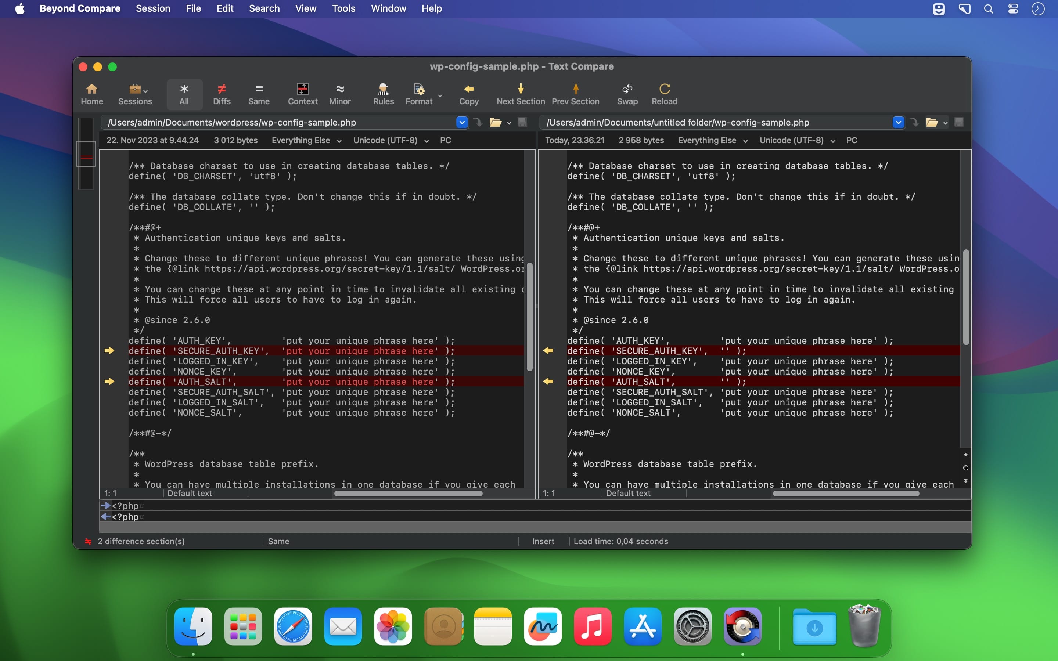Click the '2 difference section(s)' status text

click(x=141, y=541)
